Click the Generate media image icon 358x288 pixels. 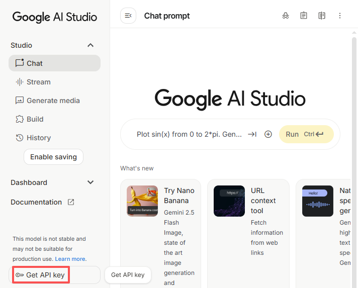coord(20,101)
